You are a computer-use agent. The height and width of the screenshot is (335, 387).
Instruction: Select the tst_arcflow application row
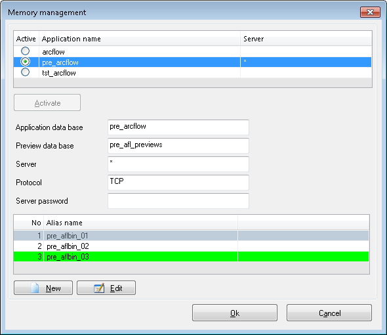click(192, 73)
